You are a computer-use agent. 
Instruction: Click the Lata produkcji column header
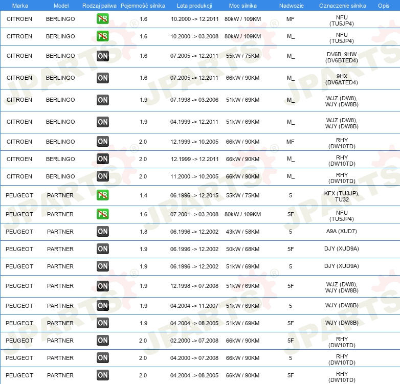(194, 6)
